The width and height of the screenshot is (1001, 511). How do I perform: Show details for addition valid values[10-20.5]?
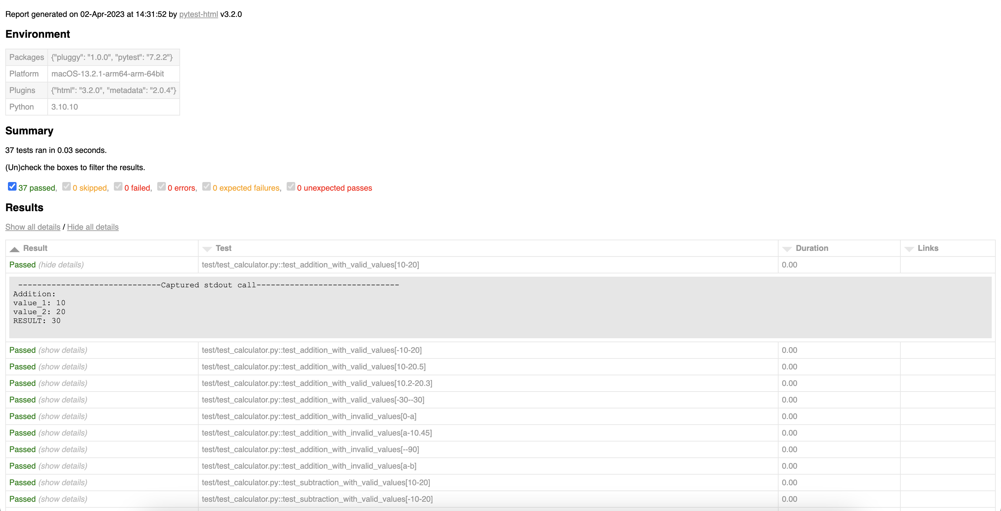click(63, 367)
